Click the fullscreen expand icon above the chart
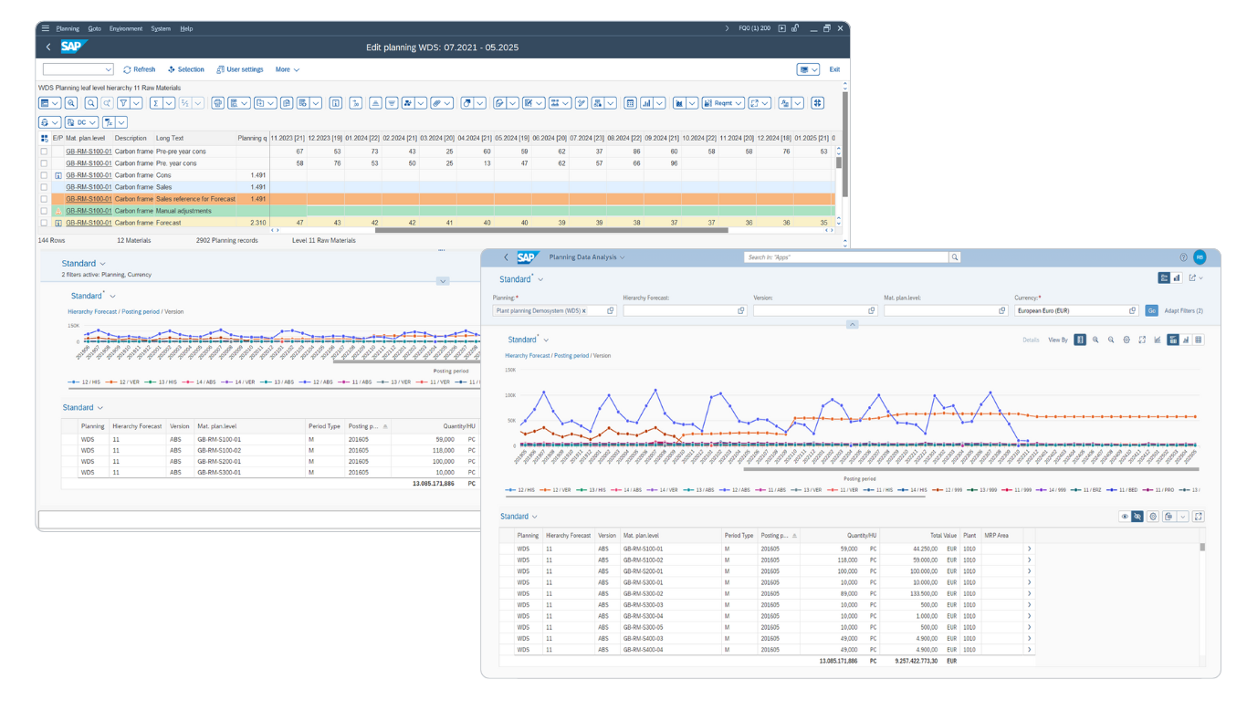Screen dimensions: 1247x701 pyautogui.click(x=1142, y=339)
